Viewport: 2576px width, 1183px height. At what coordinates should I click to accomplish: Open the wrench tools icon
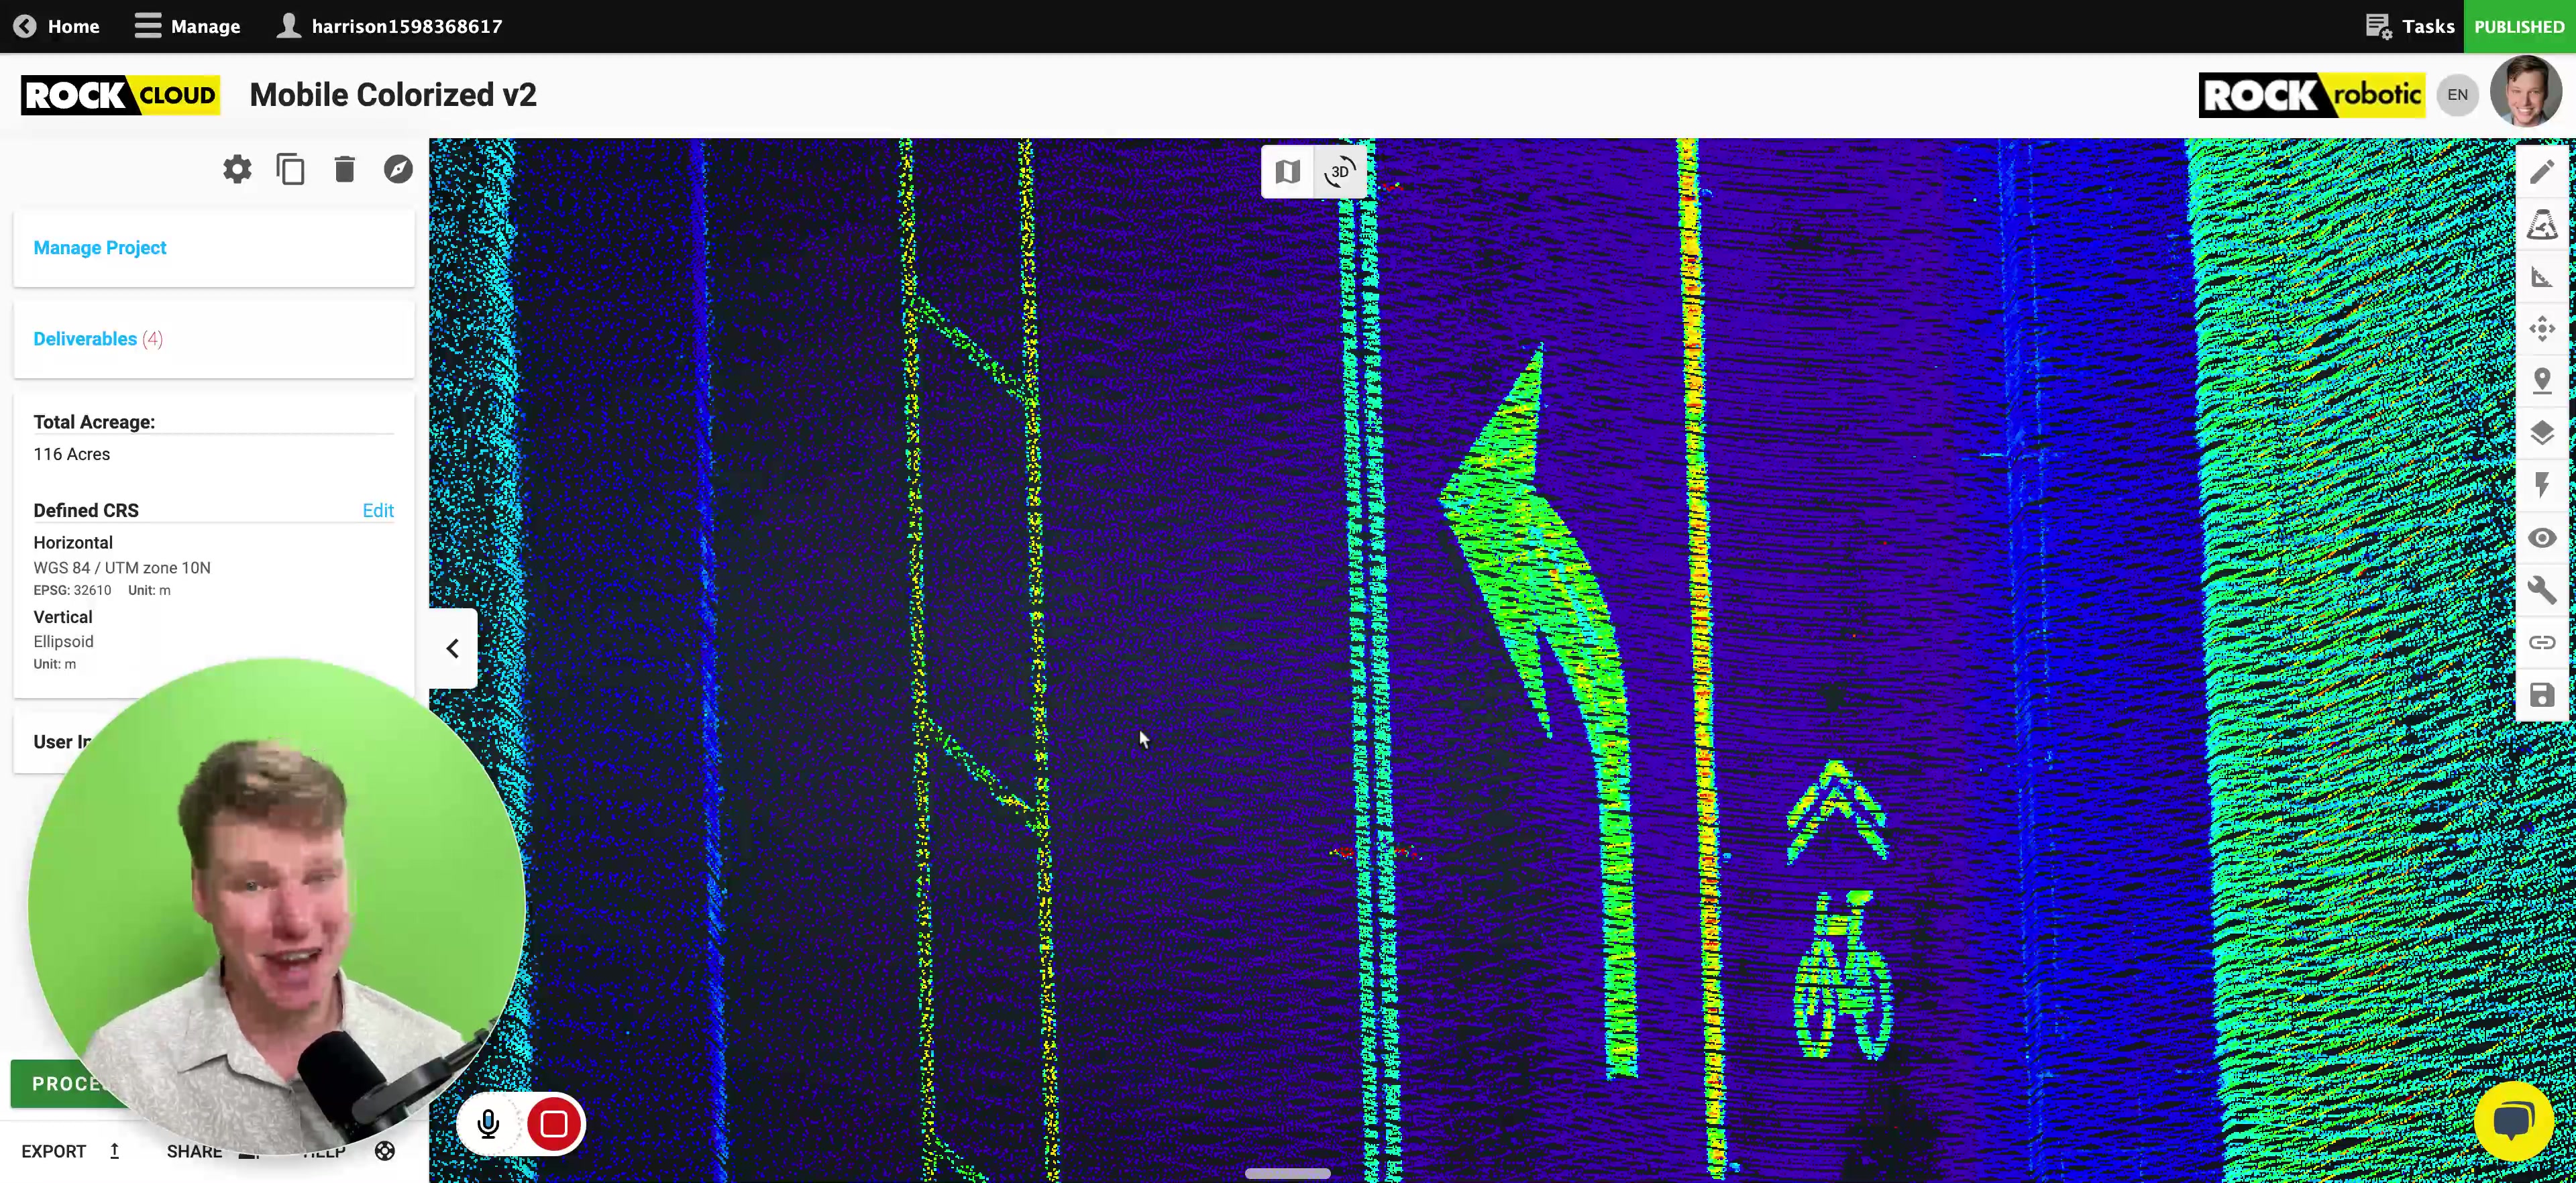2541,590
